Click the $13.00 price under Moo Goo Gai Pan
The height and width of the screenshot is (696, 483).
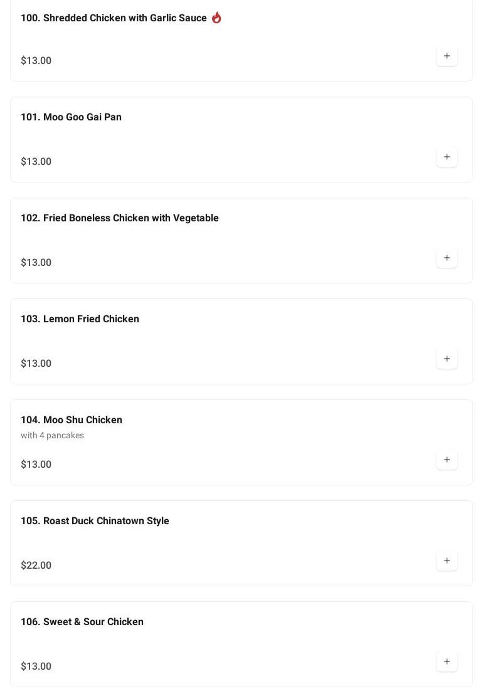[36, 162]
